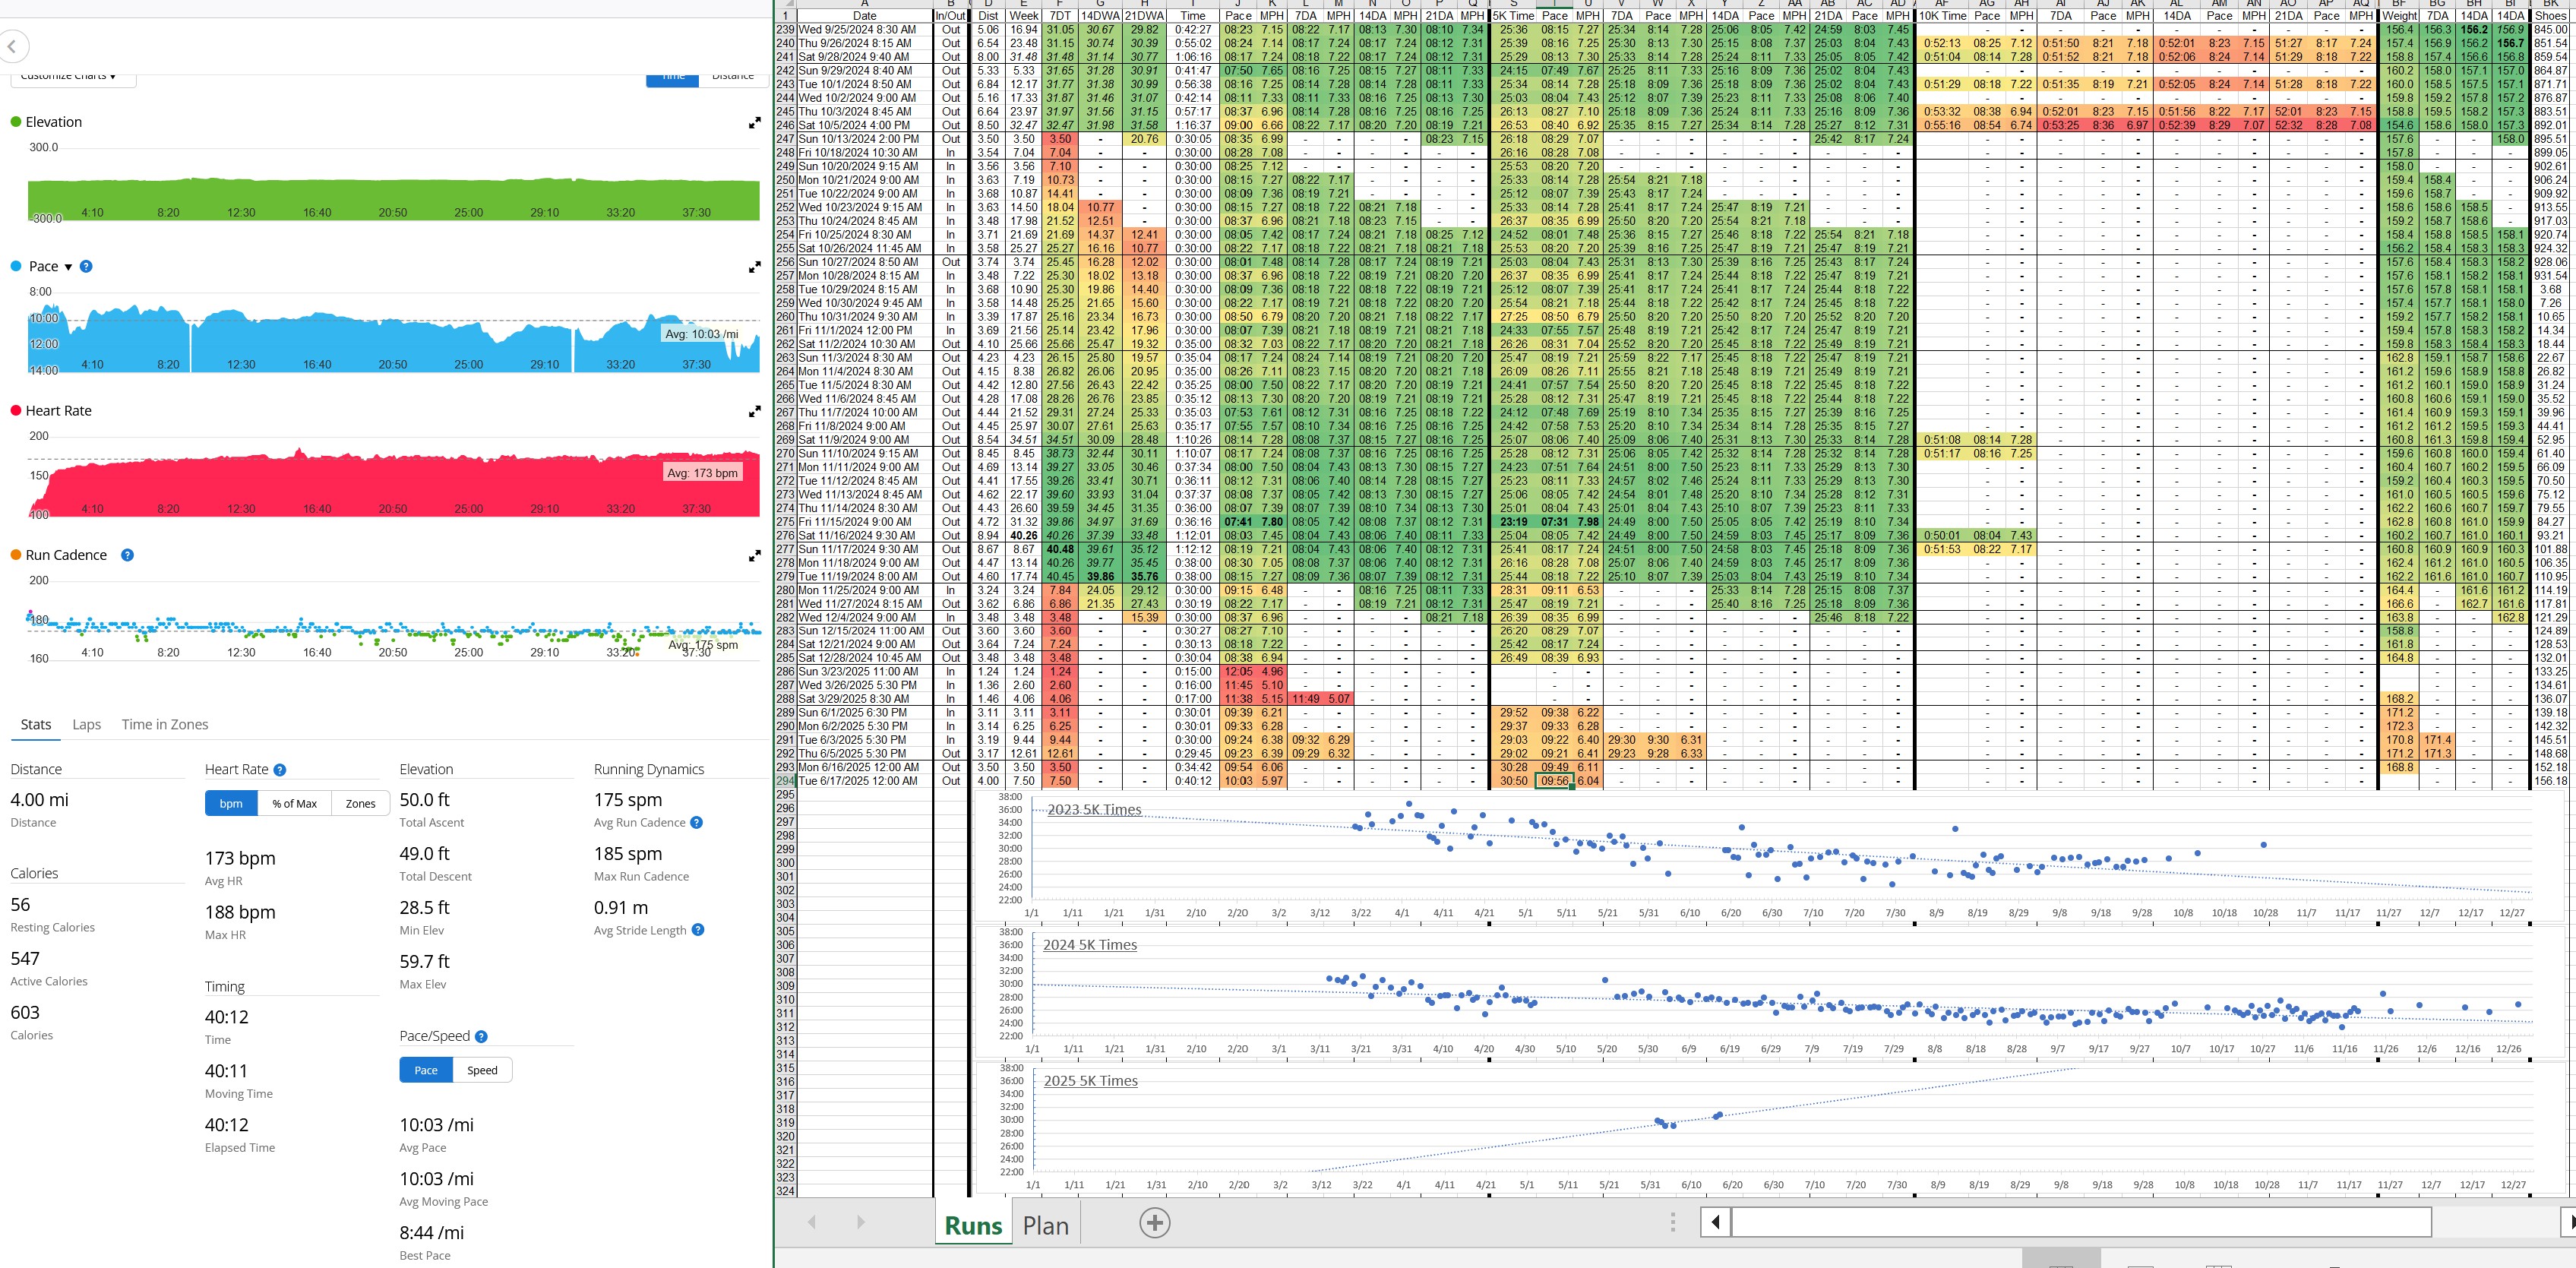The width and height of the screenshot is (2576, 1268).
Task: Select the highlighted 09:56 pace cell in row 294
Action: tap(1554, 781)
